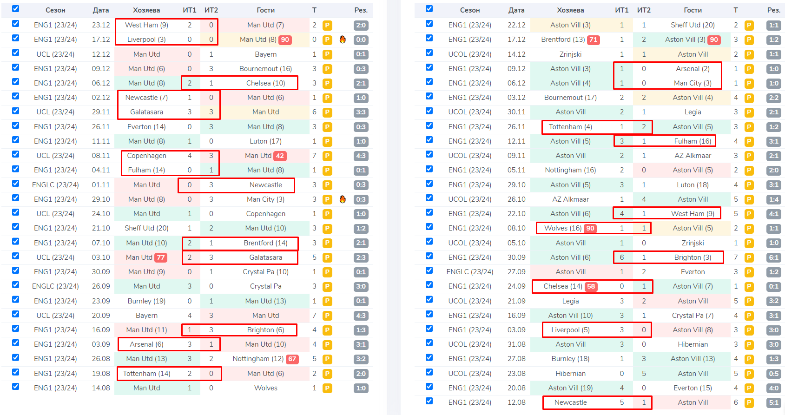Click the Sheff Utd (20) guest team in Aston Villa table
The height and width of the screenshot is (415, 785).
693,25
